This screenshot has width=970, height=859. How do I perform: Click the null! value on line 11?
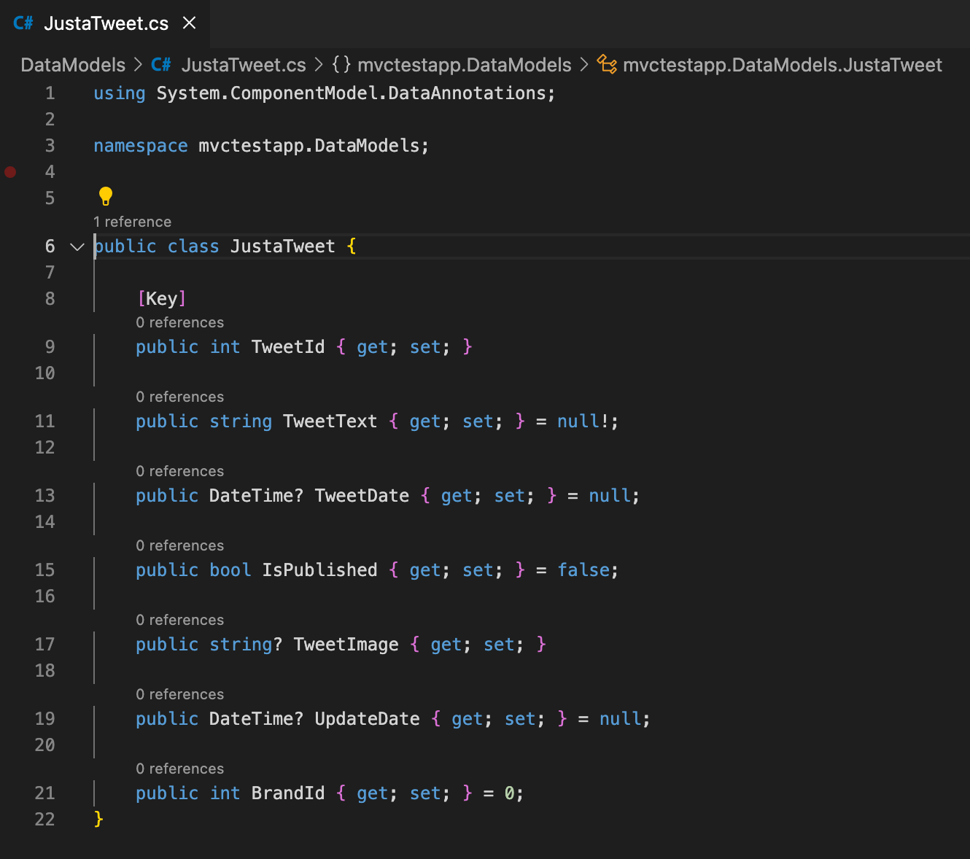coord(583,421)
